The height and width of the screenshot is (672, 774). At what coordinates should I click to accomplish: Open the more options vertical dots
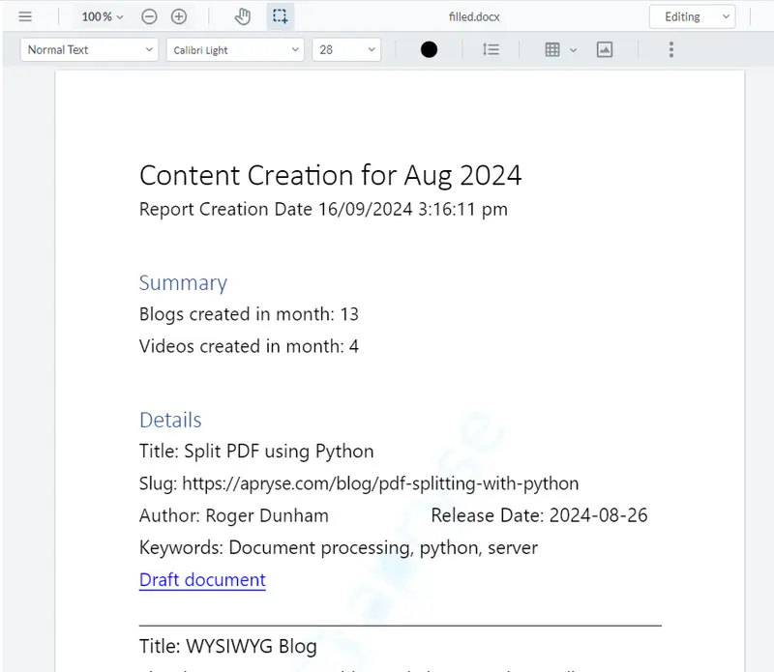671,49
